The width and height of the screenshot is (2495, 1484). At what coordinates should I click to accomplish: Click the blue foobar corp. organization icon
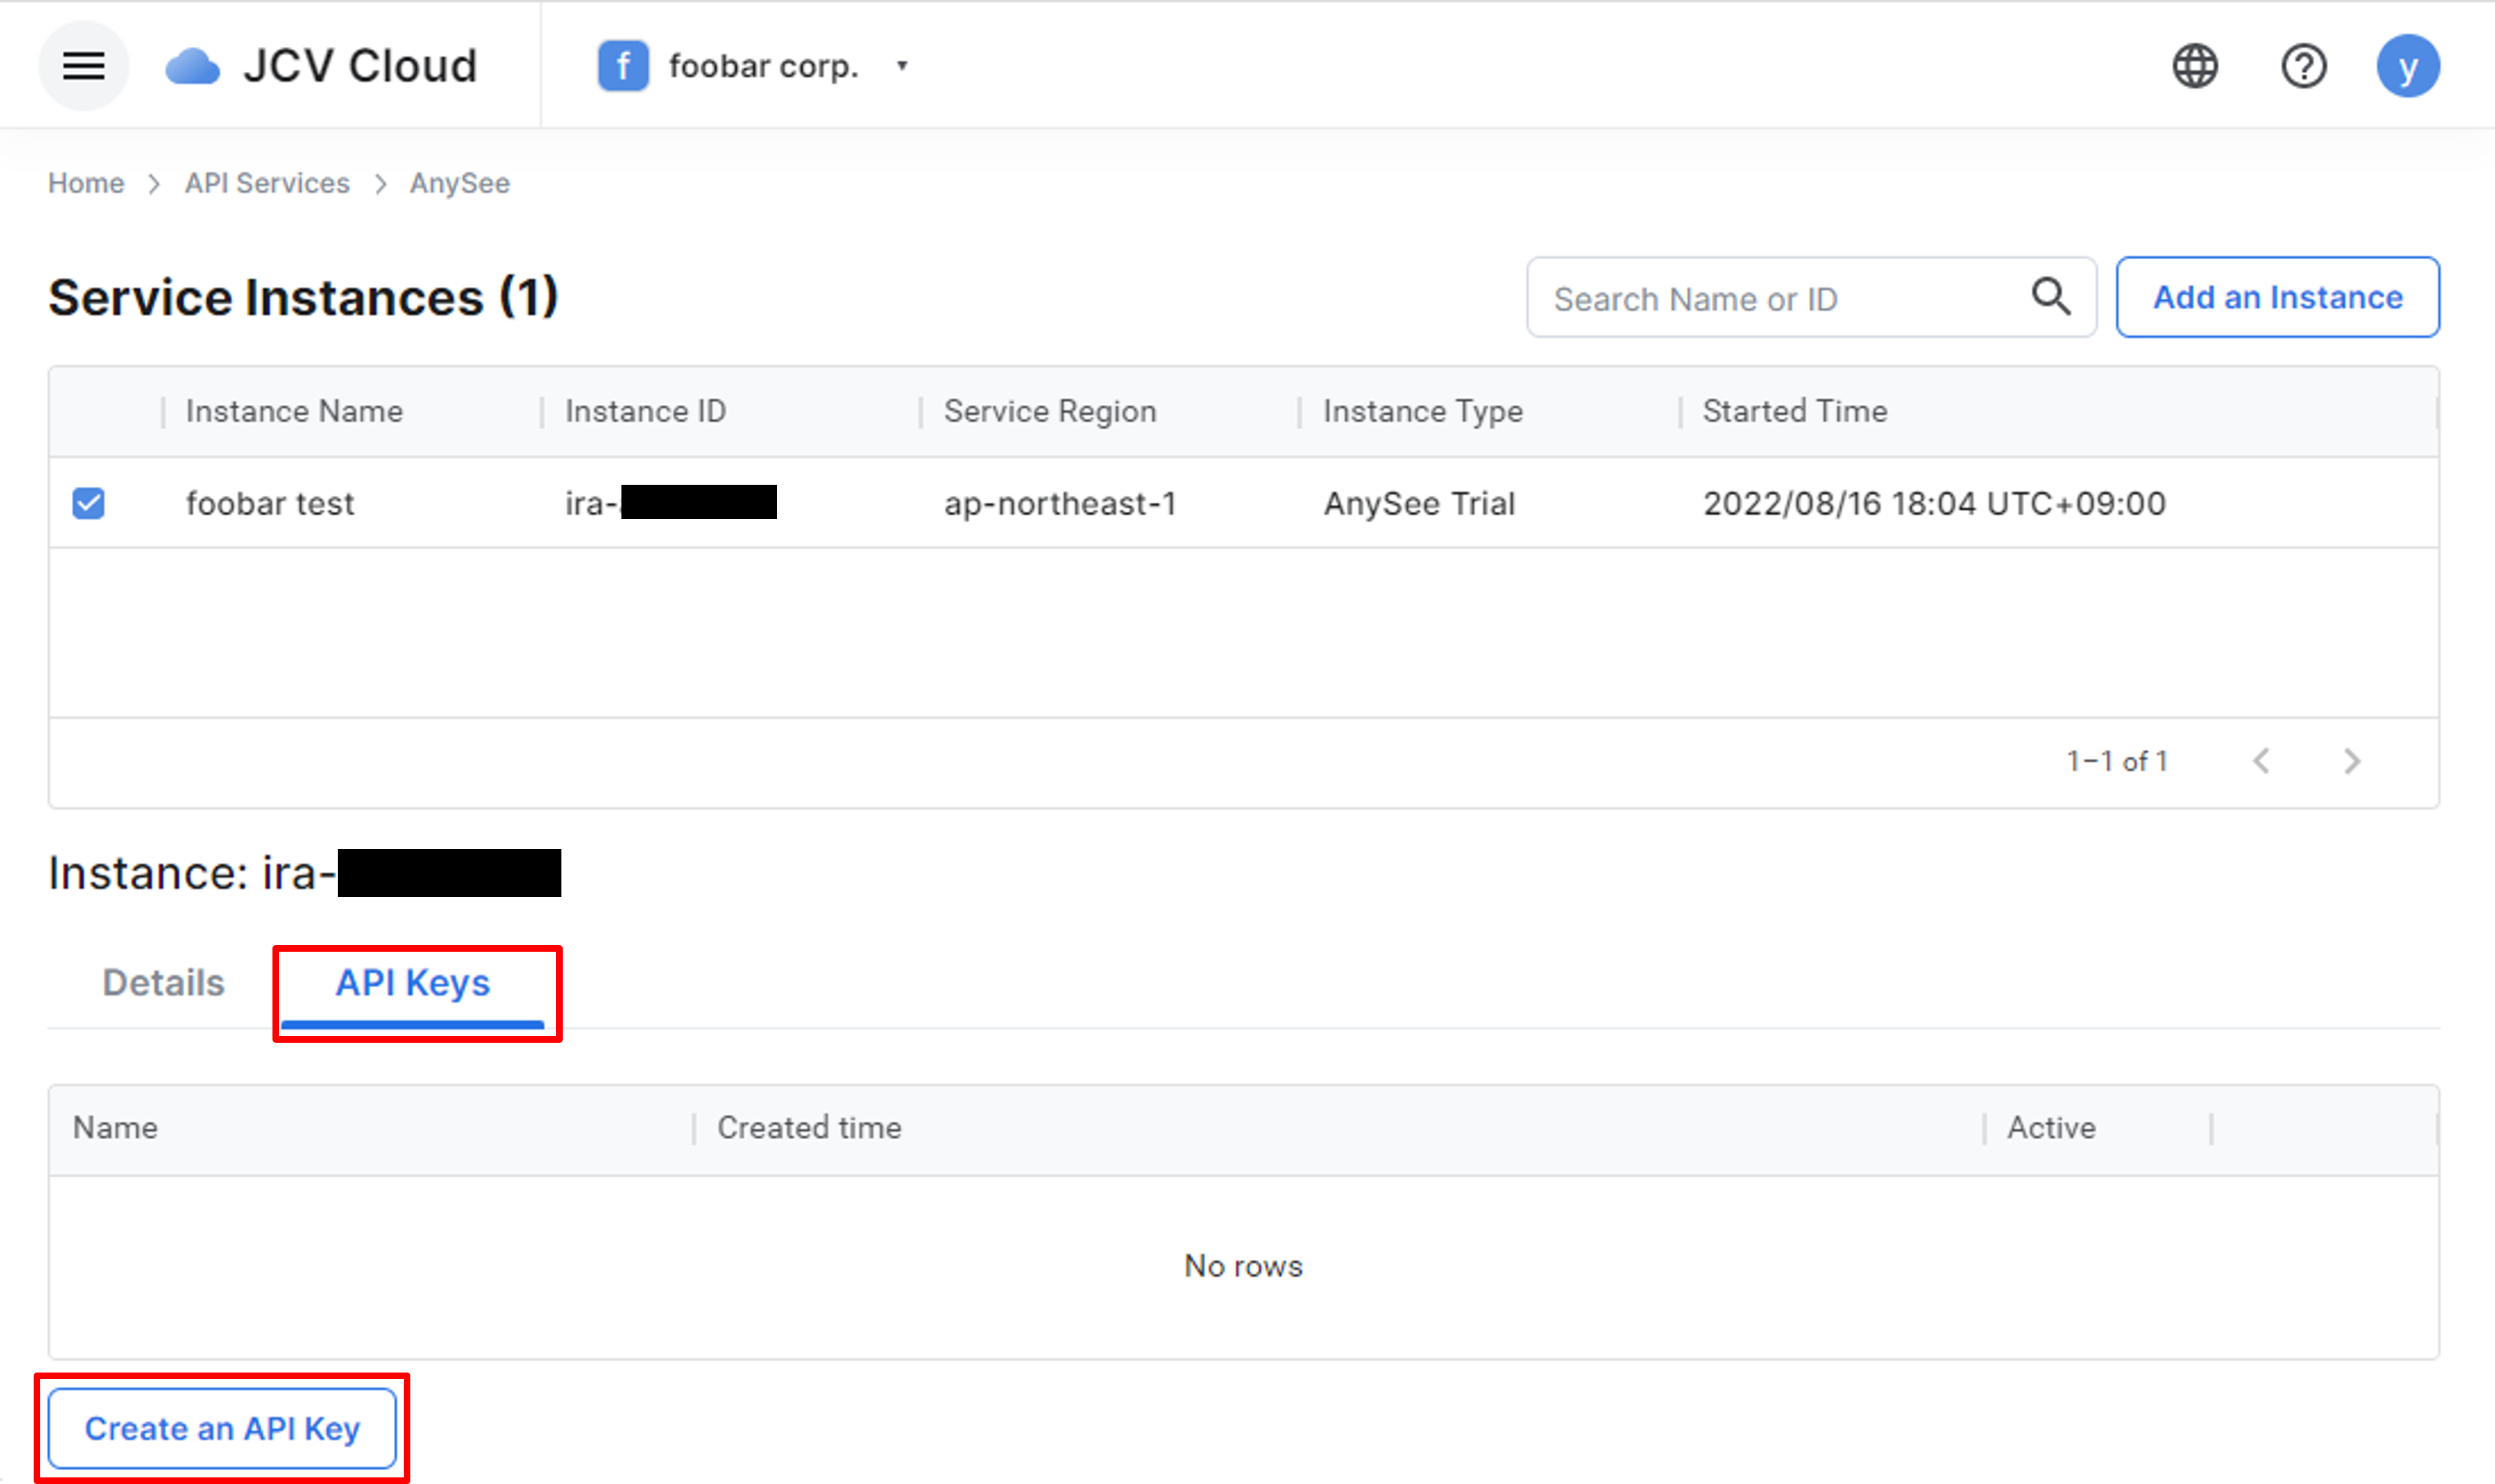pyautogui.click(x=623, y=66)
